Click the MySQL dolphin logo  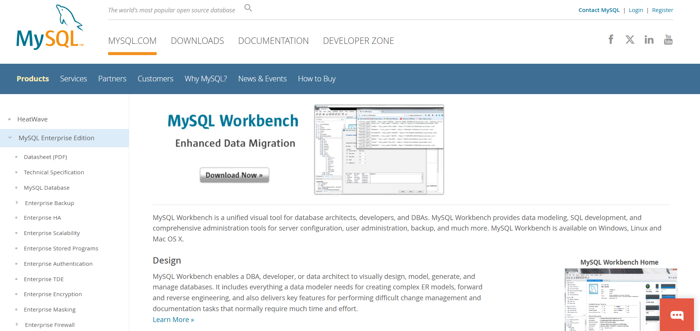click(x=50, y=27)
